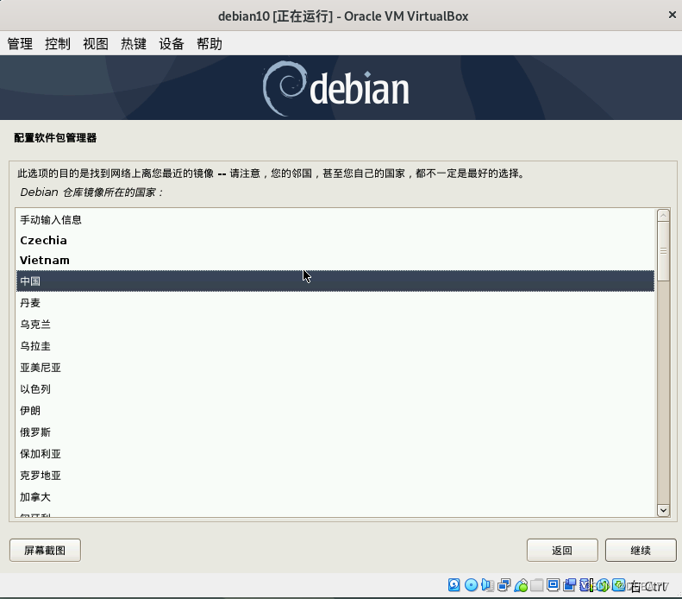Open the 控制 menu
This screenshot has width=682, height=599.
pyautogui.click(x=58, y=43)
